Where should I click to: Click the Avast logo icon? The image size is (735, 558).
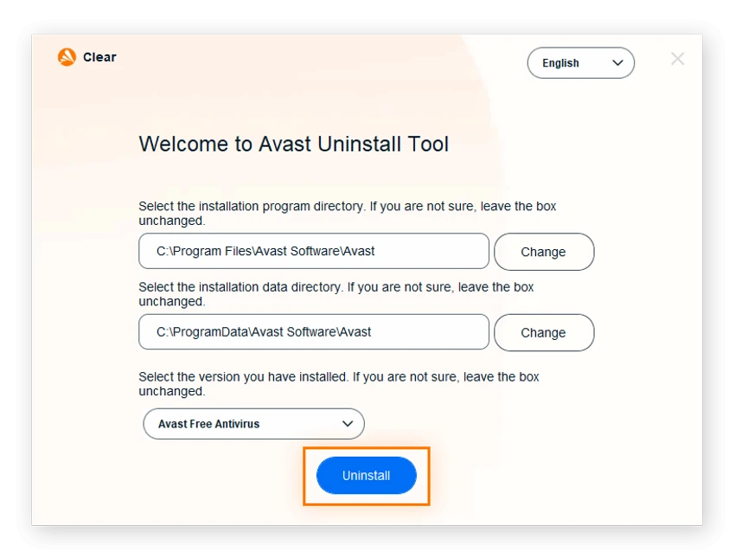click(67, 57)
